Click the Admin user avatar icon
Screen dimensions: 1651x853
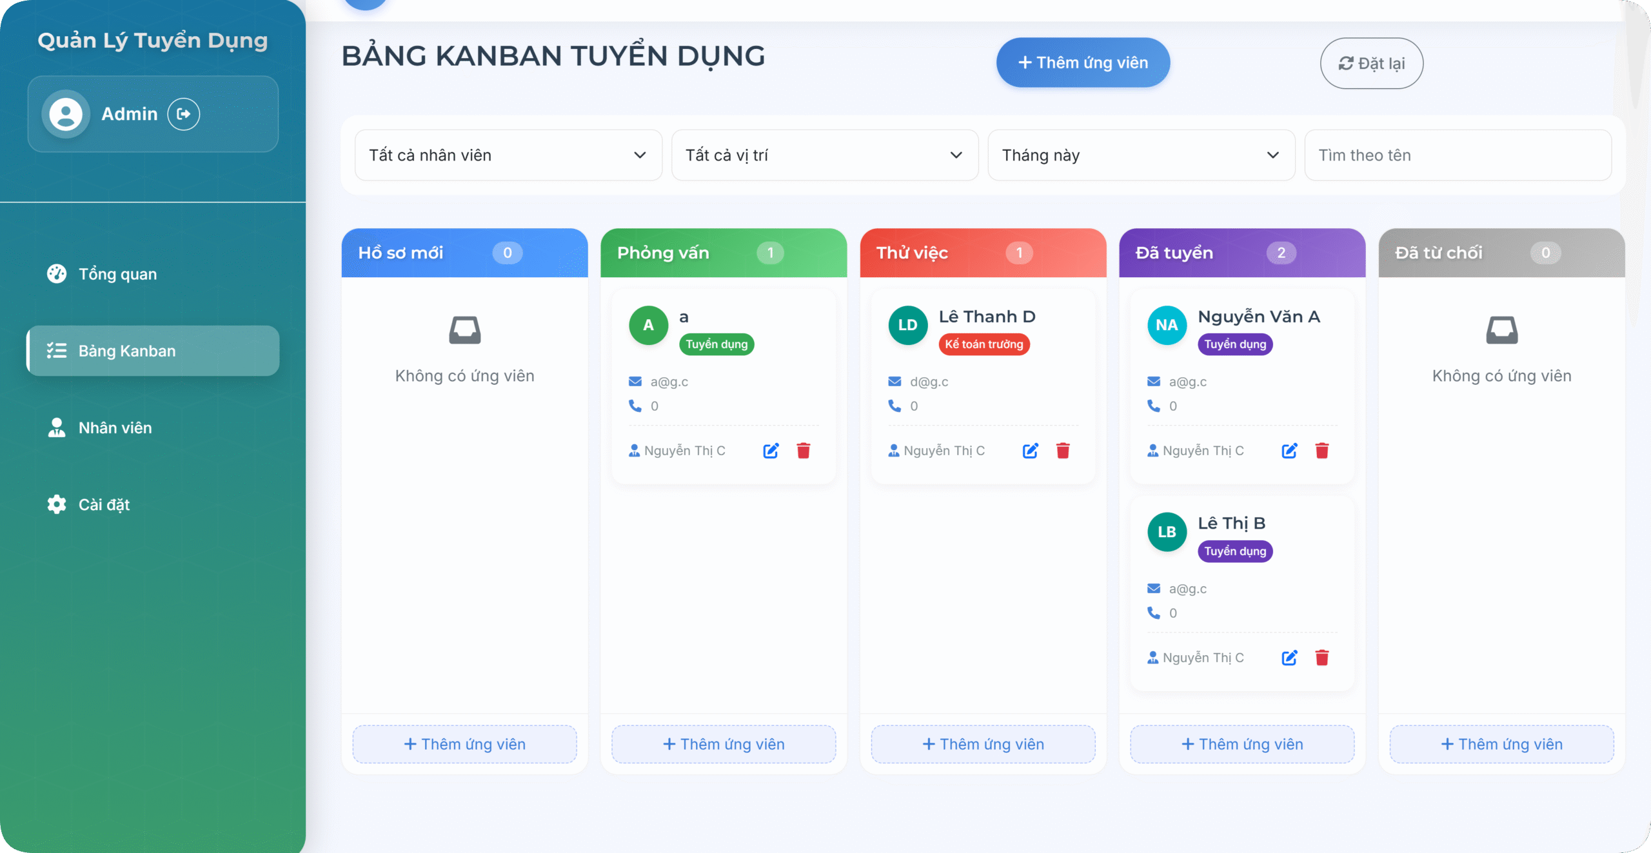pyautogui.click(x=66, y=114)
